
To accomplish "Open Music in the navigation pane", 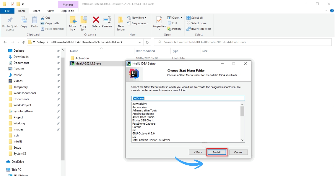I will [x=18, y=75].
